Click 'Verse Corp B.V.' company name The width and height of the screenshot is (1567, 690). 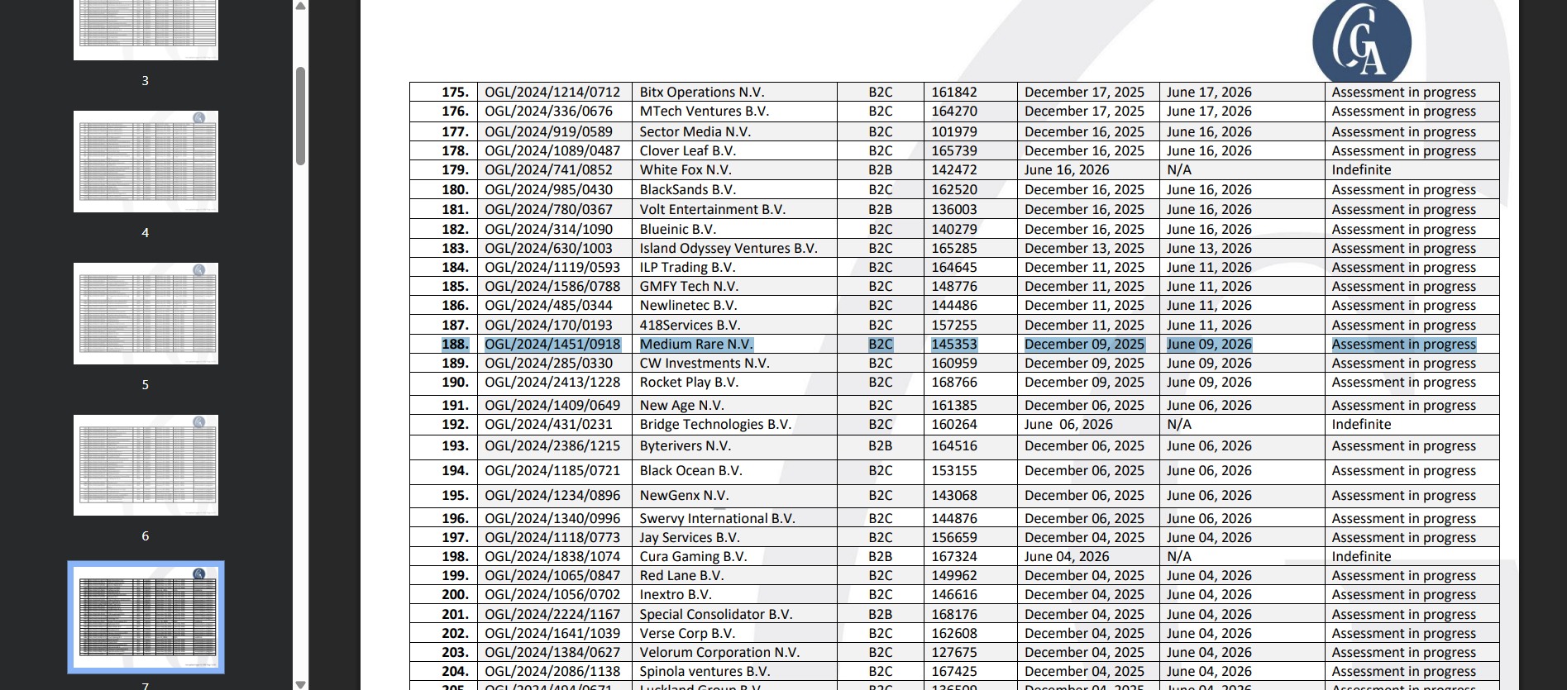click(687, 634)
